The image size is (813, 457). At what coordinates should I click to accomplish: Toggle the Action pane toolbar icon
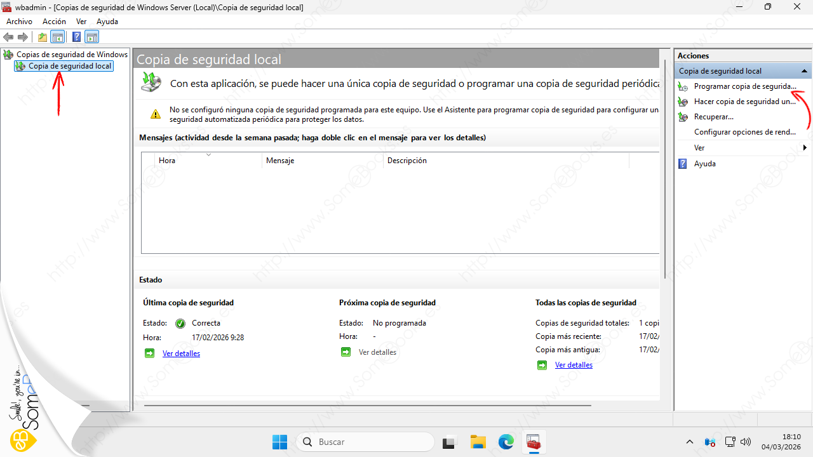[92, 37]
